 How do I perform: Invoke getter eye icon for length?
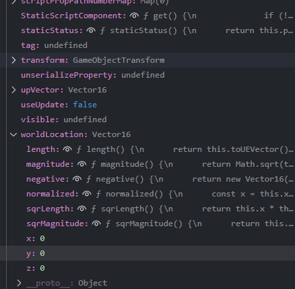[x=67, y=149]
